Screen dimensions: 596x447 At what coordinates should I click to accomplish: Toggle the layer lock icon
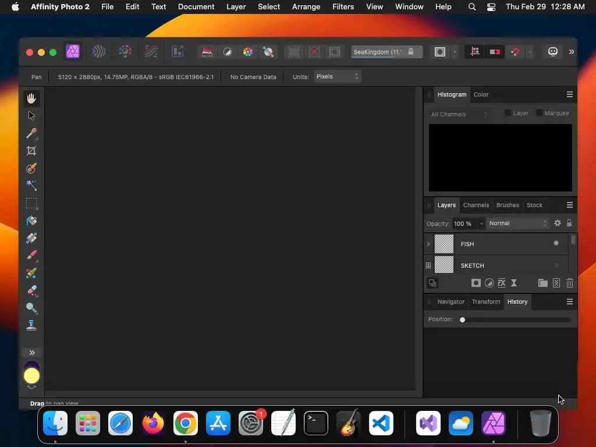click(x=569, y=223)
